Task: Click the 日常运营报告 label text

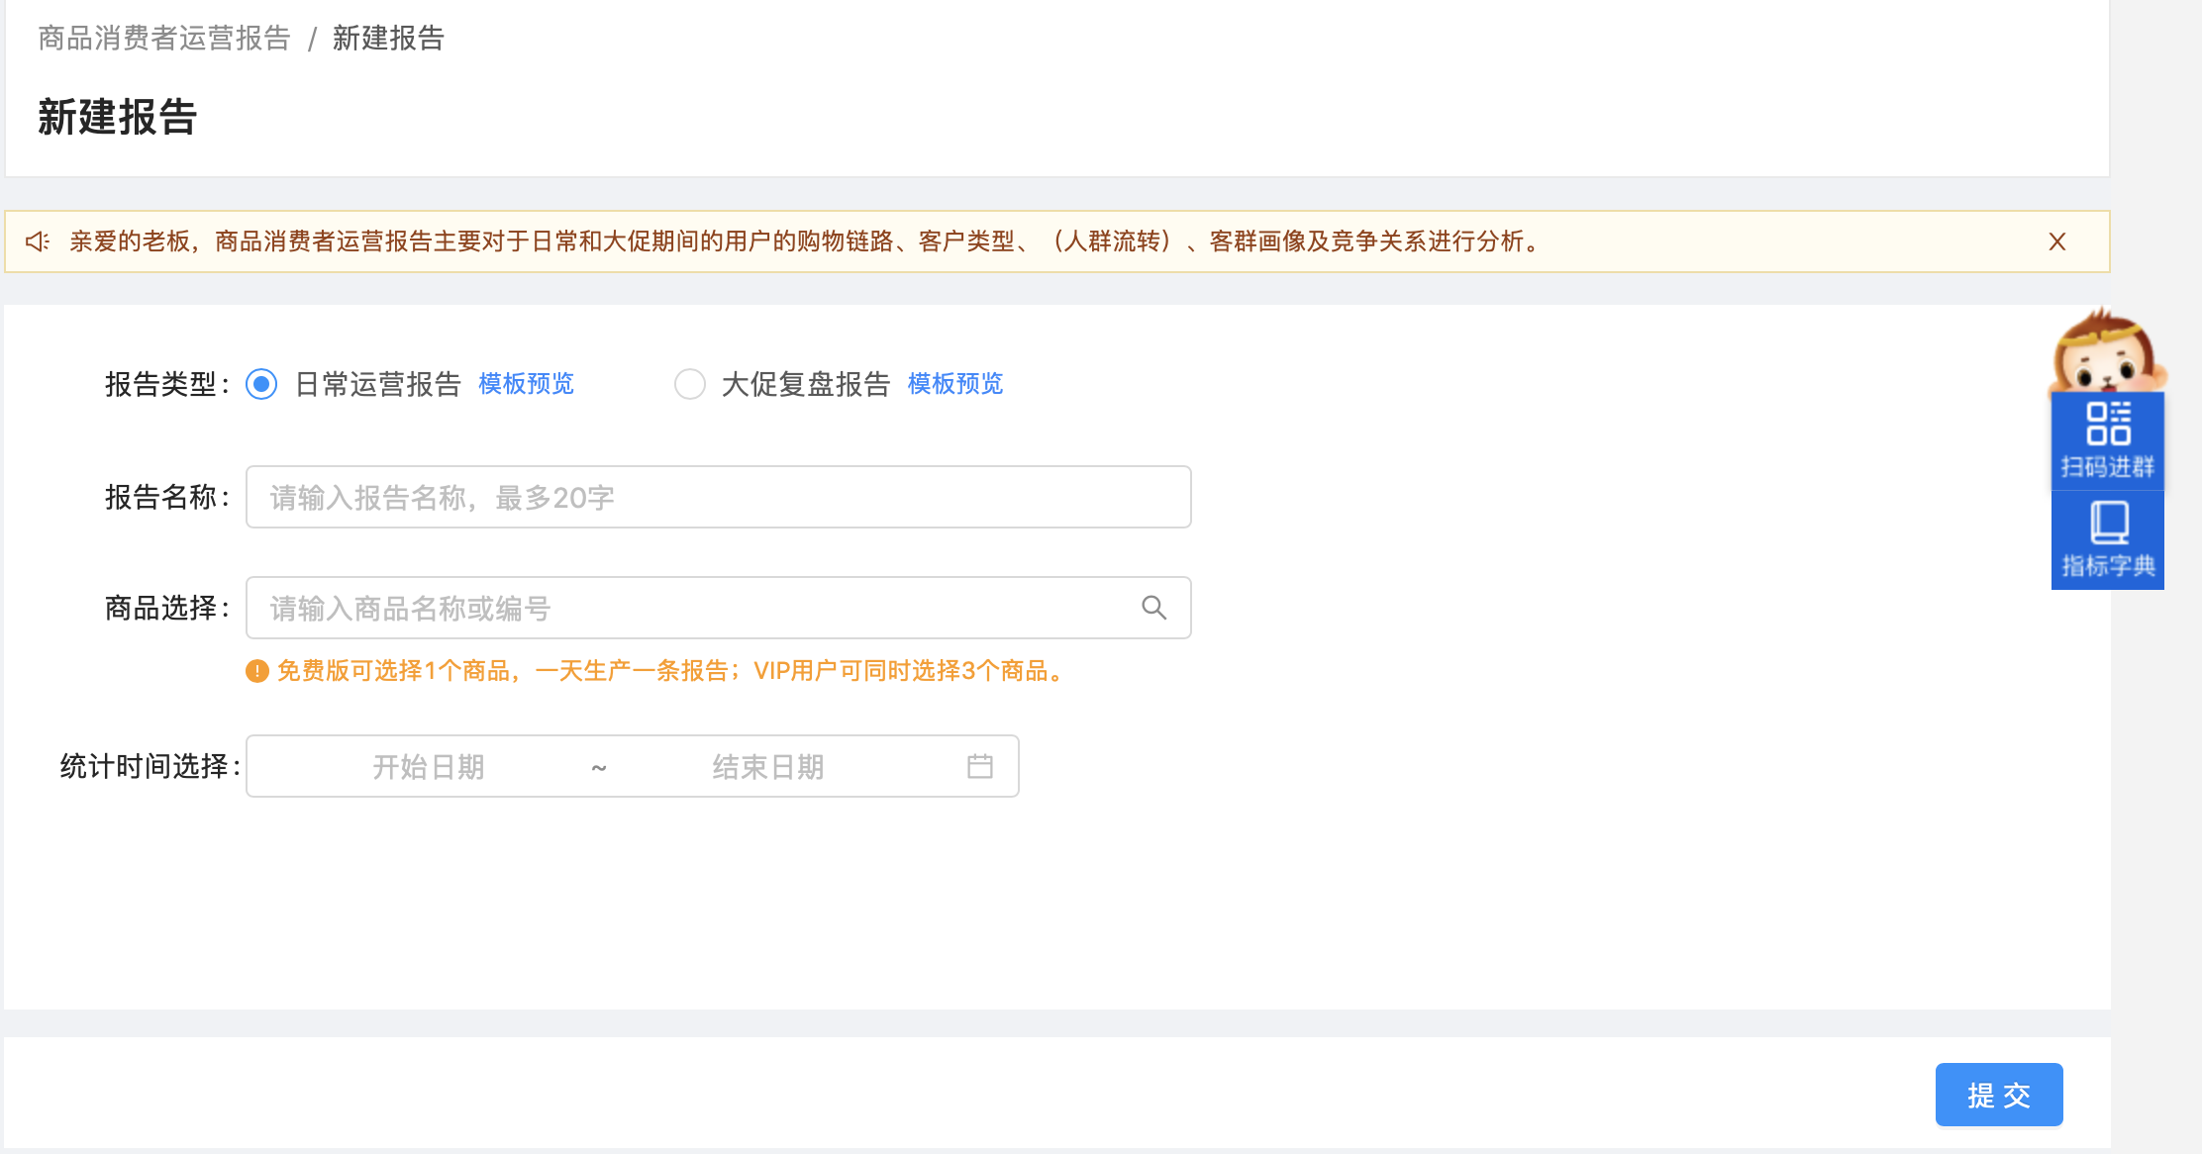Action: [378, 384]
